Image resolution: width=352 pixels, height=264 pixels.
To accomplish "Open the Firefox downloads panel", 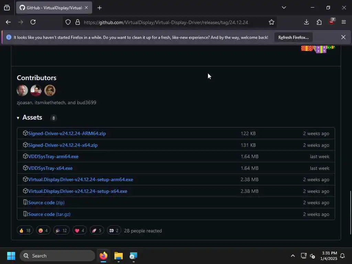I will (x=306, y=22).
